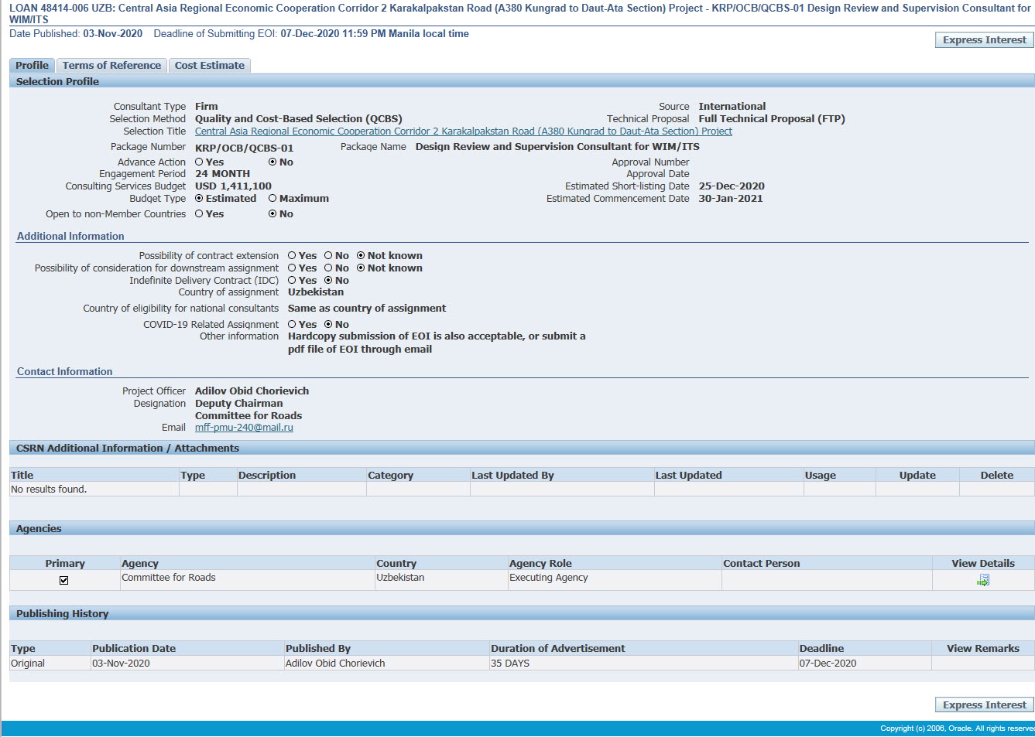Click the package number KRP/OCB/QCBS-01
1035x737 pixels.
tap(244, 148)
